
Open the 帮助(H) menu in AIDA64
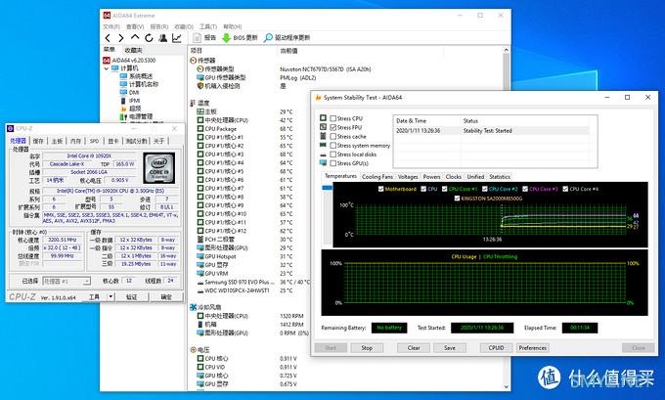coord(232,26)
